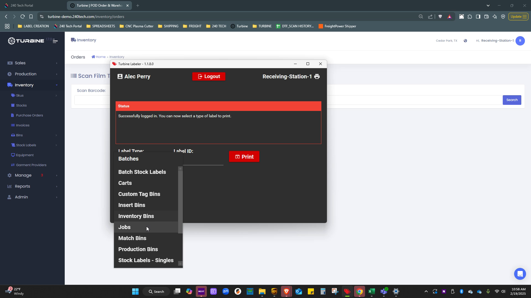Open Excel from the Windows taskbar
This screenshot has height=298, width=531.
click(x=371, y=291)
